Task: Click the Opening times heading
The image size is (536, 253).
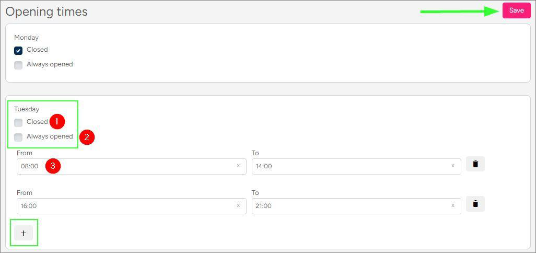Action: [x=46, y=11]
